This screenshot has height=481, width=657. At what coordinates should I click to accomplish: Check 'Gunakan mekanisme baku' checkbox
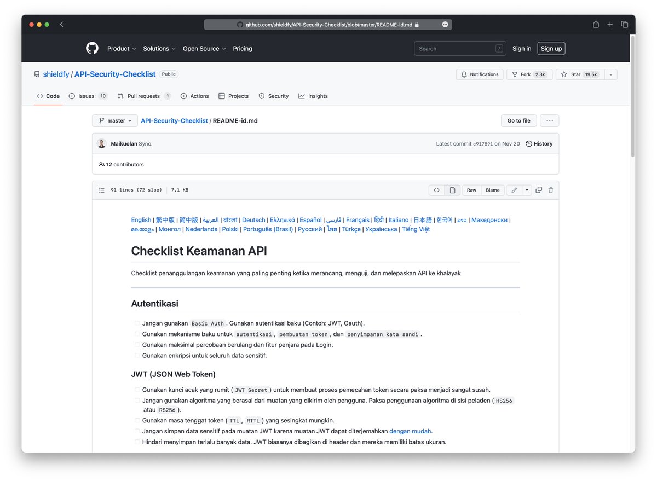[x=137, y=334]
